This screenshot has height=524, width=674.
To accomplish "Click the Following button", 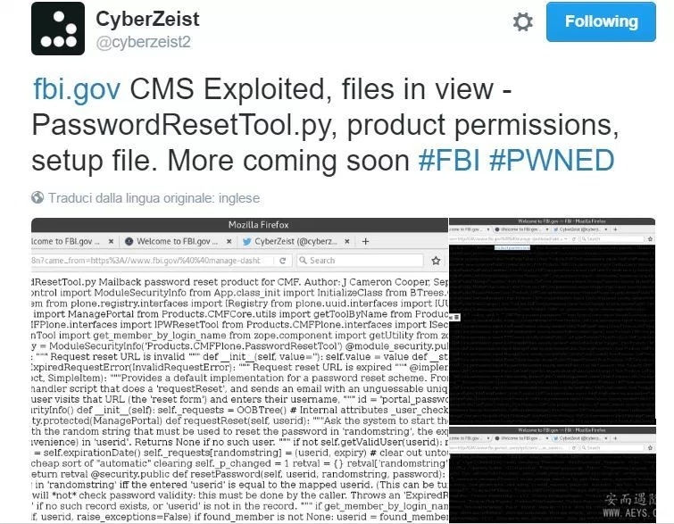I will [x=601, y=22].
